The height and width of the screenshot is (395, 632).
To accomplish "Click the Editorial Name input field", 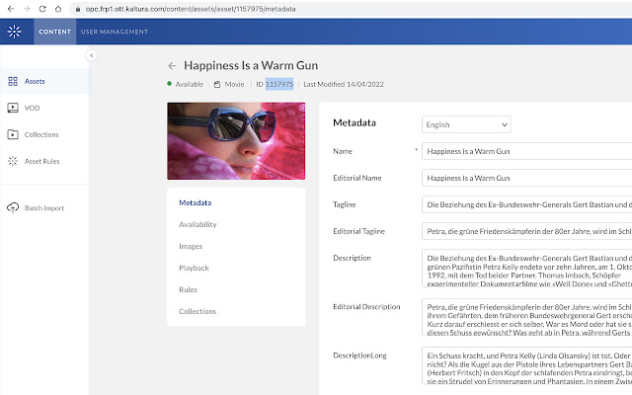I will (x=526, y=178).
